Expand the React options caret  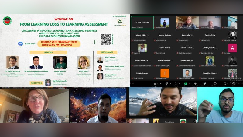point(180,83)
